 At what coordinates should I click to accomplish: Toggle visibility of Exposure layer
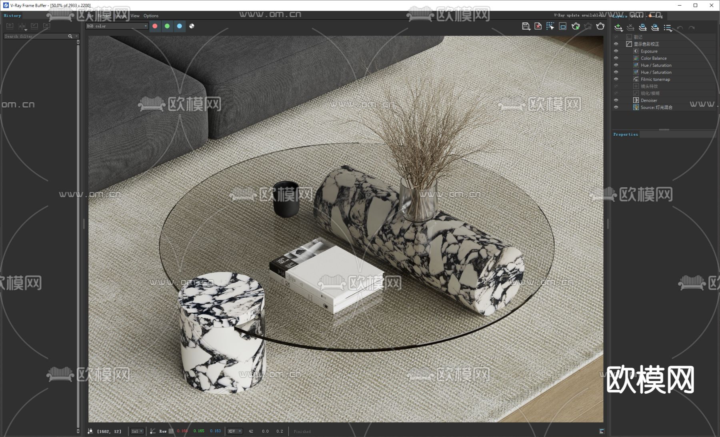(x=616, y=51)
